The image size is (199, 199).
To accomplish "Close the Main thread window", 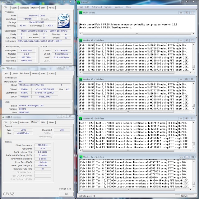I will (192, 12).
